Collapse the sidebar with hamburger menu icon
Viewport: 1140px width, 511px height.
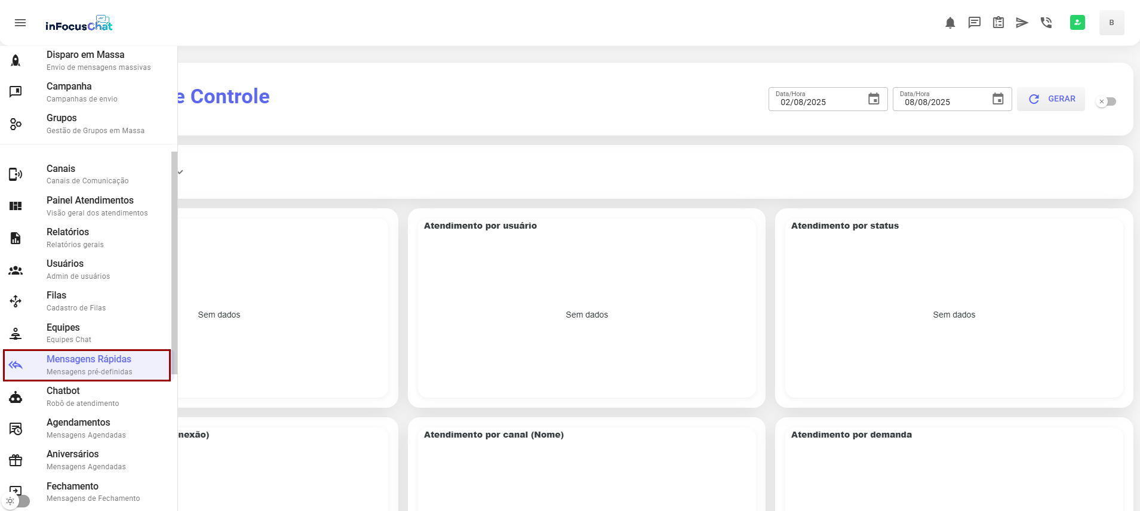click(x=20, y=23)
